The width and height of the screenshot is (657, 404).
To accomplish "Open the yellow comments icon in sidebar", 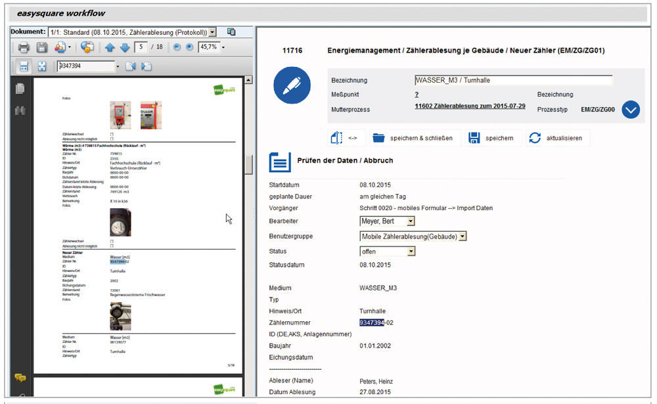I will pos(20,378).
